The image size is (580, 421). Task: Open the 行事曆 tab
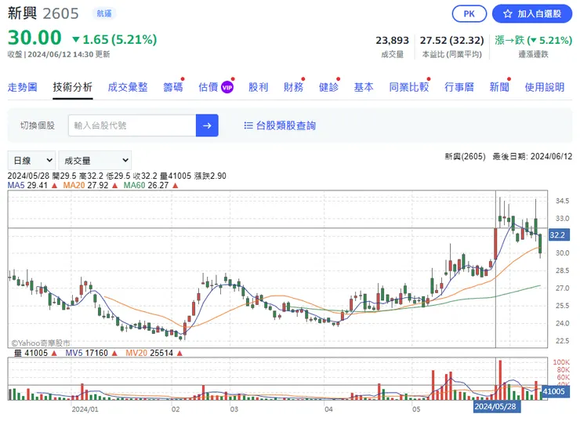point(459,87)
